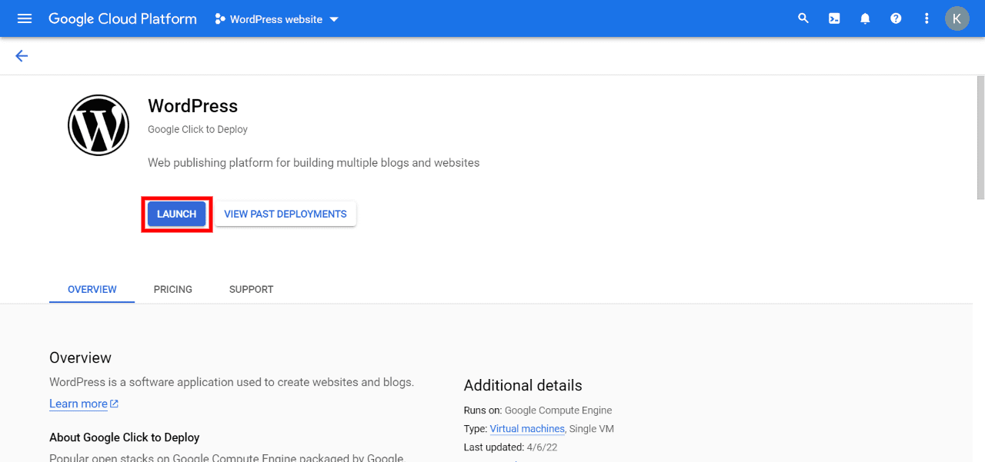Expand the project selector chevron

(333, 19)
